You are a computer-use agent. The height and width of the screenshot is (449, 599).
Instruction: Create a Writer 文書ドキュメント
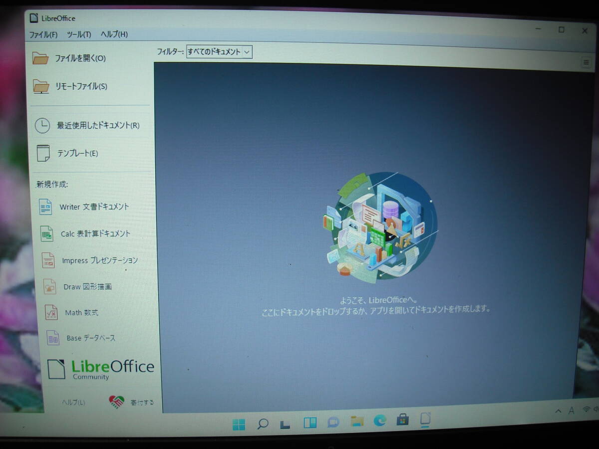[94, 207]
